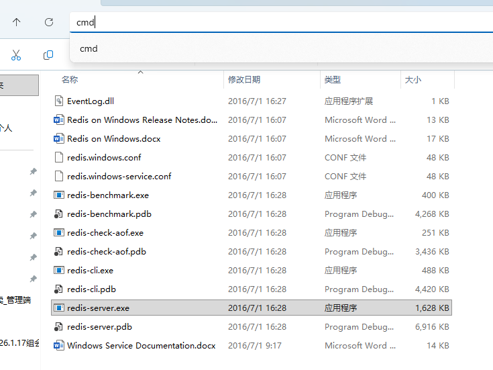Click the EventLog.dll file icon
493x370 pixels.
coord(59,101)
